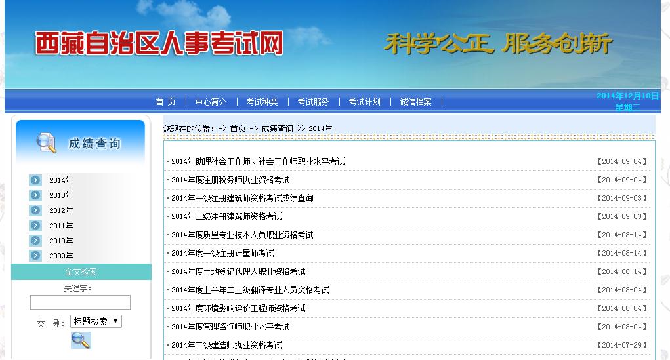Open 诚信档案 in the navigation bar
The height and width of the screenshot is (360, 670).
click(x=415, y=102)
